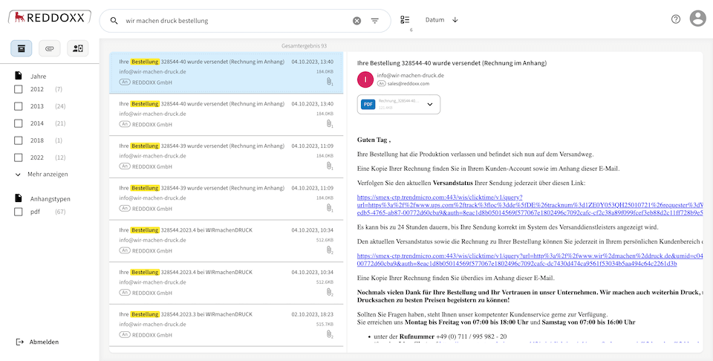This screenshot has height=361, width=713.
Task: Check the pdf attachment type filter
Action: [x=18, y=212]
